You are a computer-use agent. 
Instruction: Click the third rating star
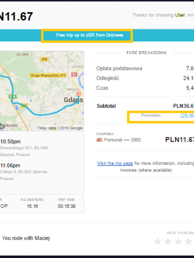pos(178,241)
